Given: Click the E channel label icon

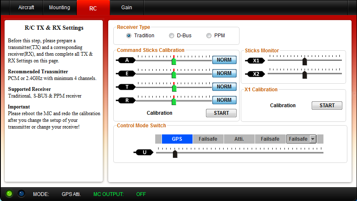Looking at the screenshot, I should 126,74.
